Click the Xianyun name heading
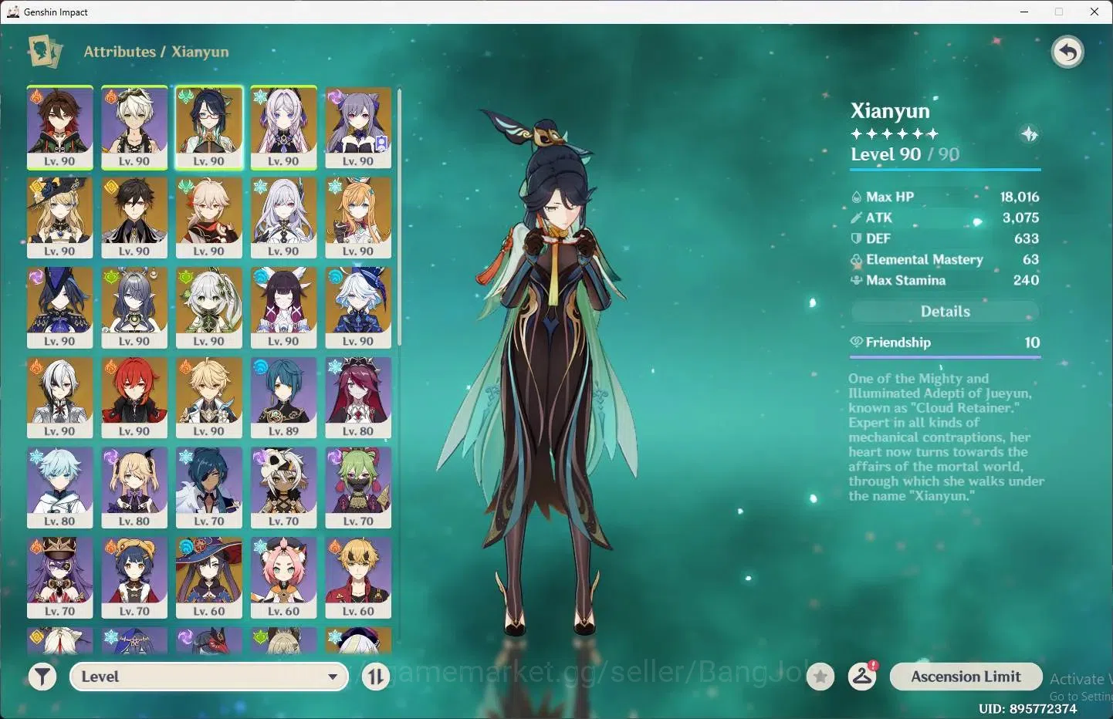The image size is (1113, 719). coord(890,111)
